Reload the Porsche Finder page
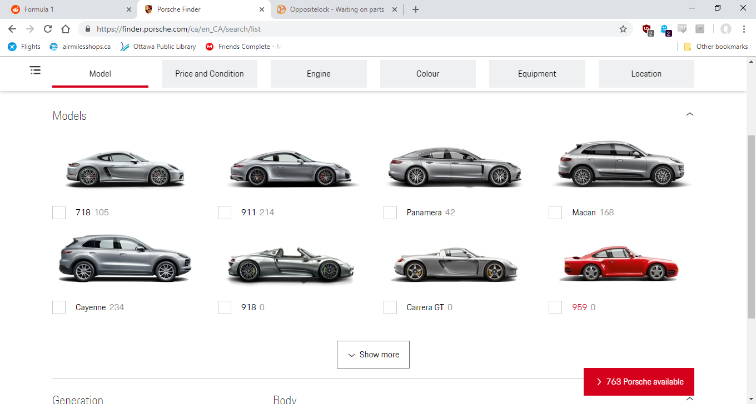This screenshot has width=756, height=404. [48, 29]
